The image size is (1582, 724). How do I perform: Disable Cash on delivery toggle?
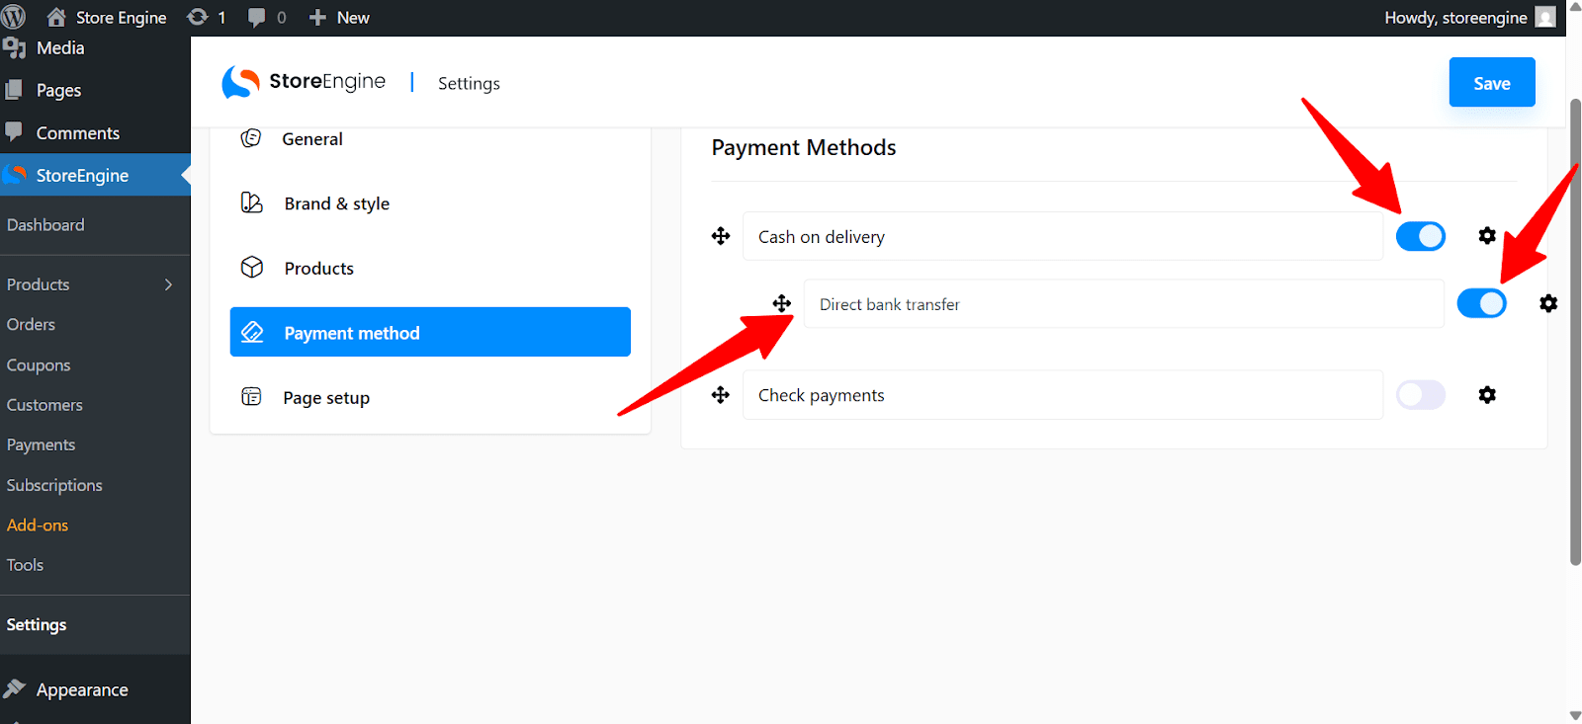[1421, 236]
